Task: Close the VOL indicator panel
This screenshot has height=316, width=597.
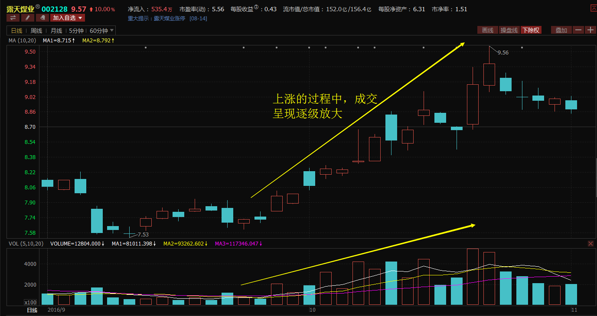Action: (590, 244)
